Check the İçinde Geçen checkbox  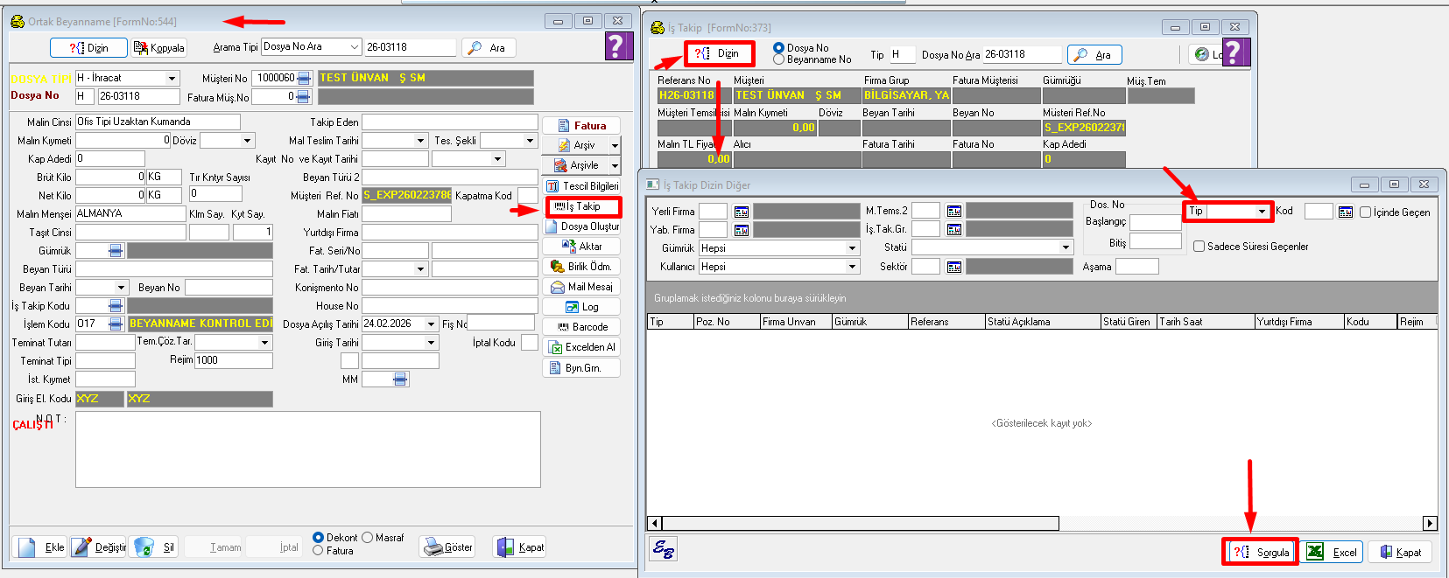pos(1365,212)
